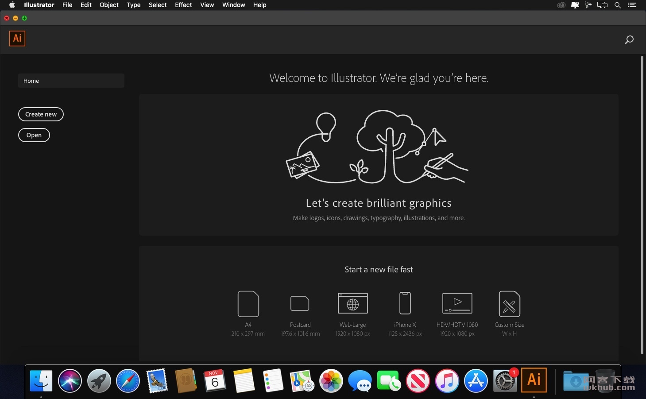Open Maps app in the dock
Image resolution: width=646 pixels, height=399 pixels.
tap(302, 381)
